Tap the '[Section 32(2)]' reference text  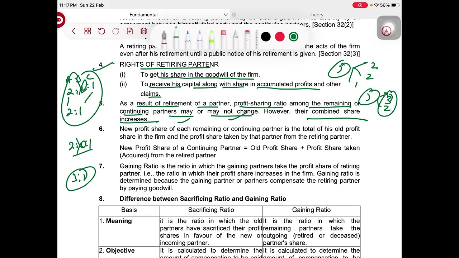point(333,25)
